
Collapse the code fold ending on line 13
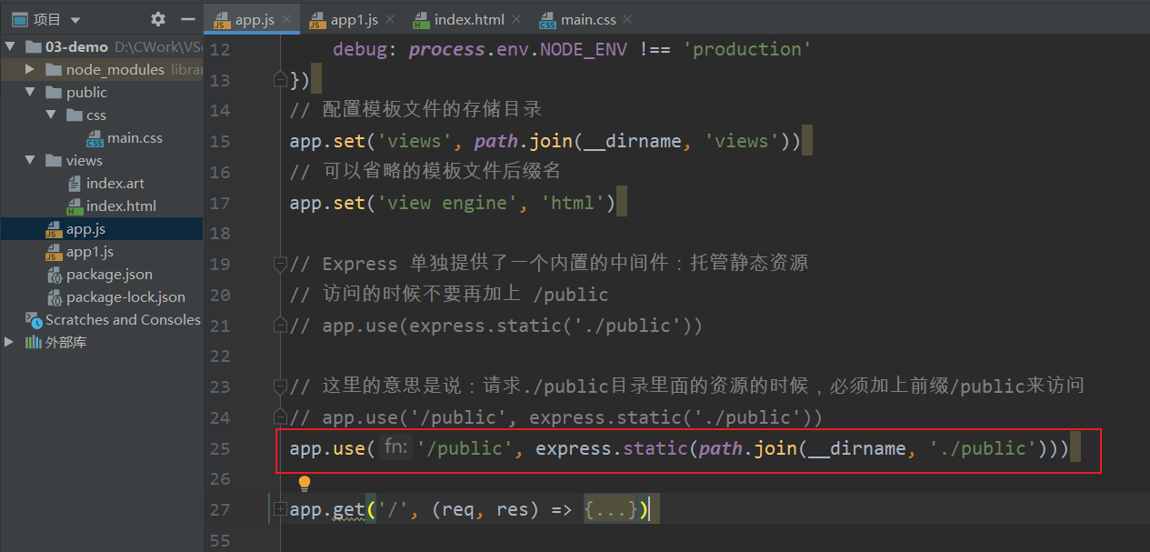[280, 80]
